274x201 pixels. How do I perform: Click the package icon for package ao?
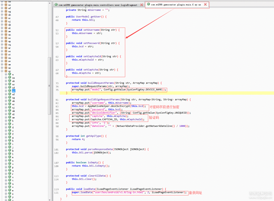coord(6,38)
